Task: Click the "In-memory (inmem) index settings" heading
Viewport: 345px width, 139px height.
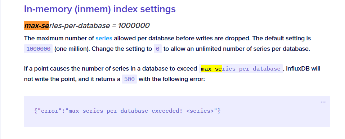Action: pyautogui.click(x=100, y=9)
